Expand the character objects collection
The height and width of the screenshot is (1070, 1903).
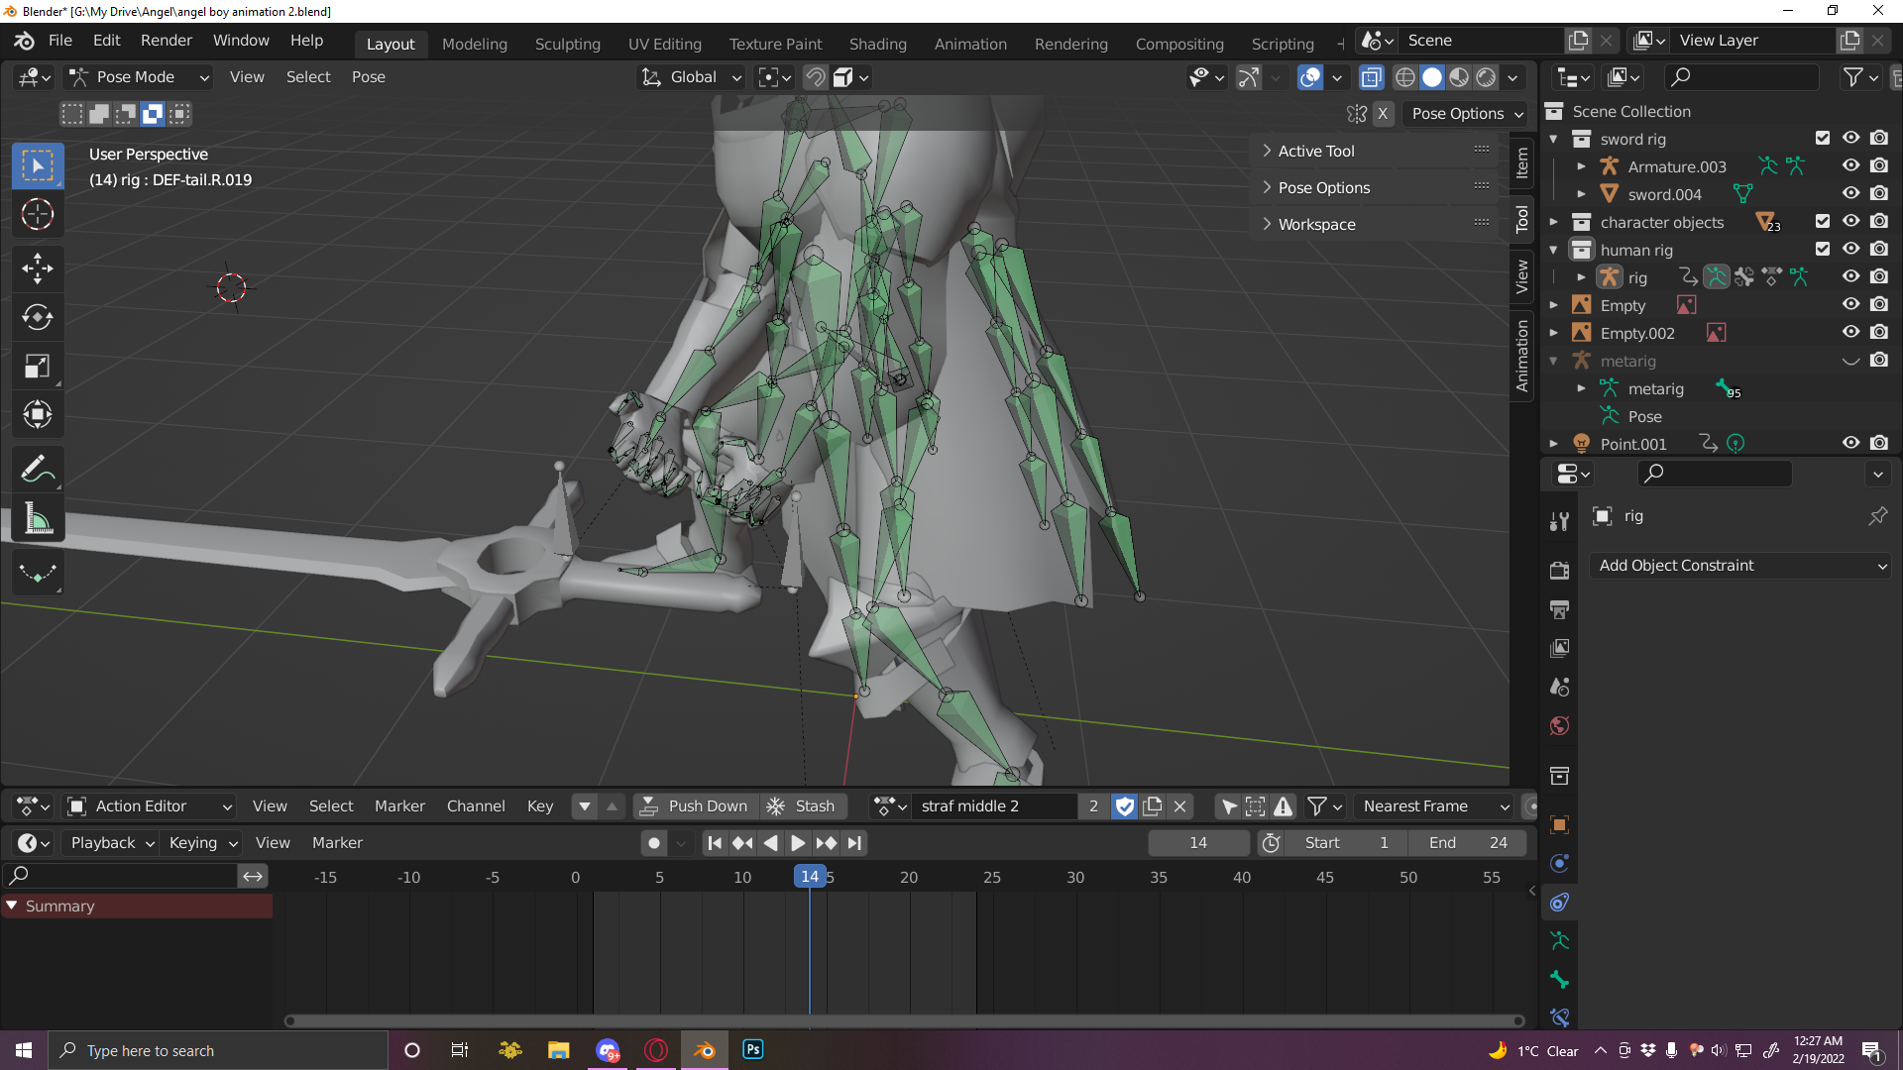point(1554,222)
